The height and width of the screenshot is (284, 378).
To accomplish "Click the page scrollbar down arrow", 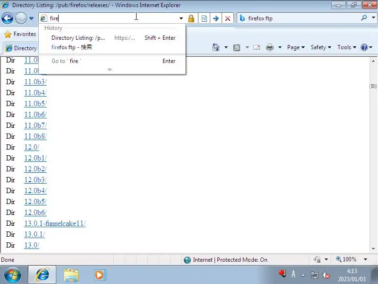I will pos(373,249).
